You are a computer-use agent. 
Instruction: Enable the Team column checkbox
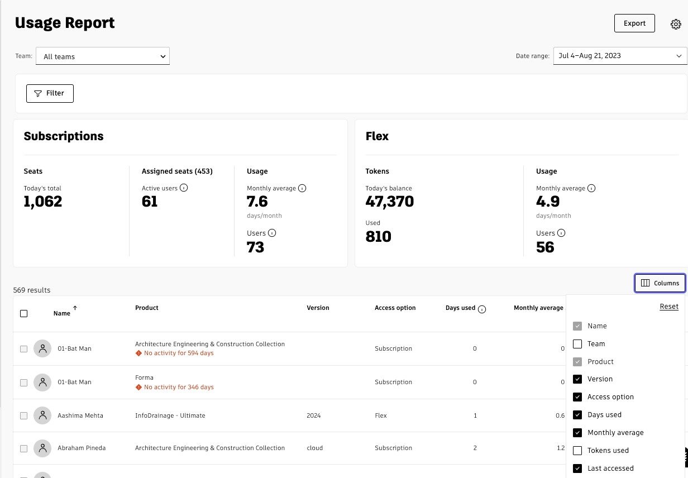pos(577,343)
